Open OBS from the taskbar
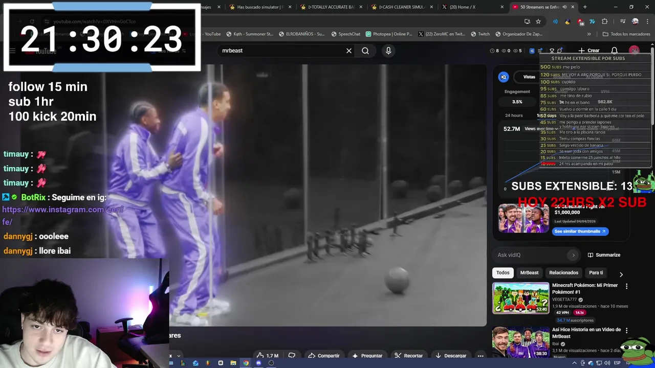This screenshot has height=368, width=655. (x=271, y=363)
